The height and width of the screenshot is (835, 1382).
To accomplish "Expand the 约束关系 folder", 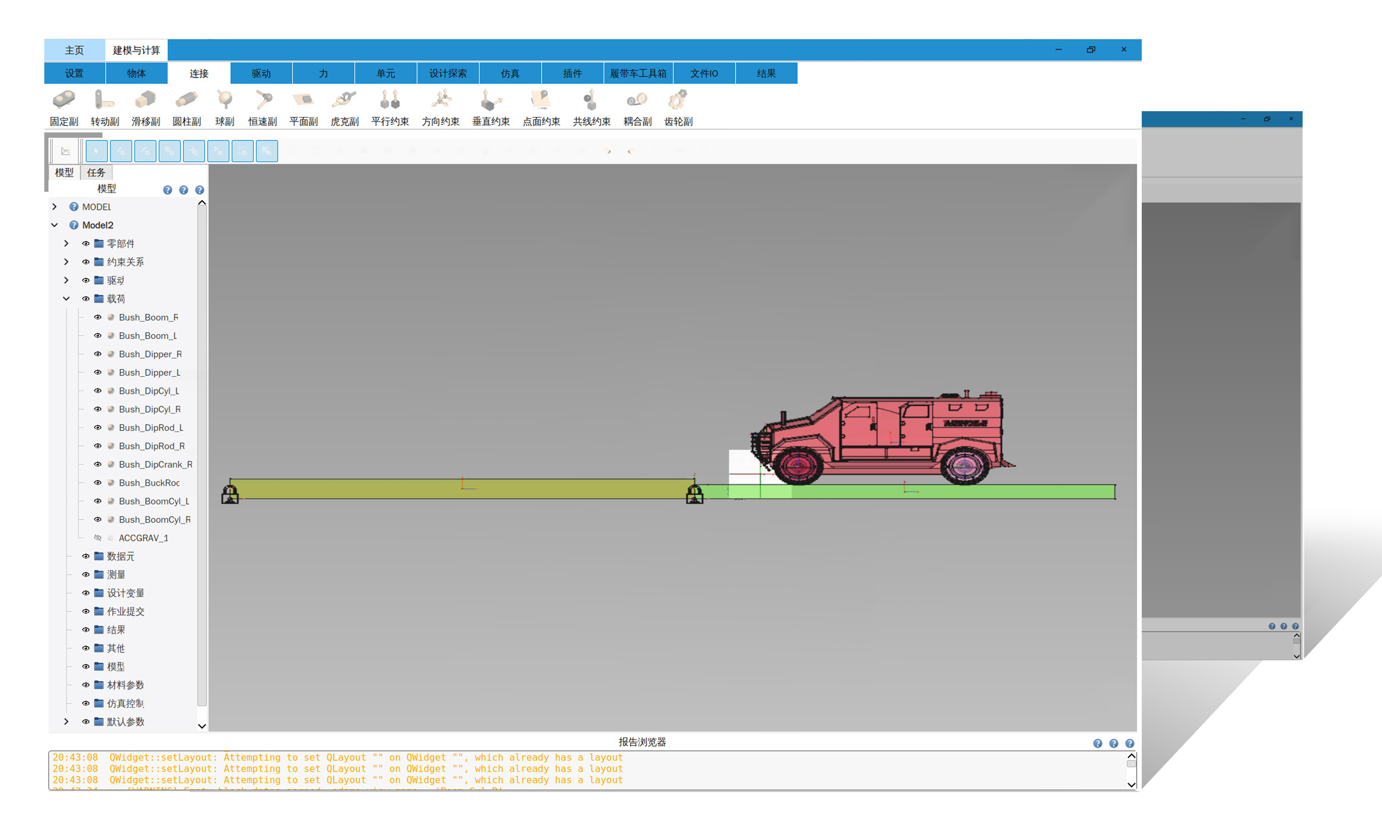I will pos(66,262).
